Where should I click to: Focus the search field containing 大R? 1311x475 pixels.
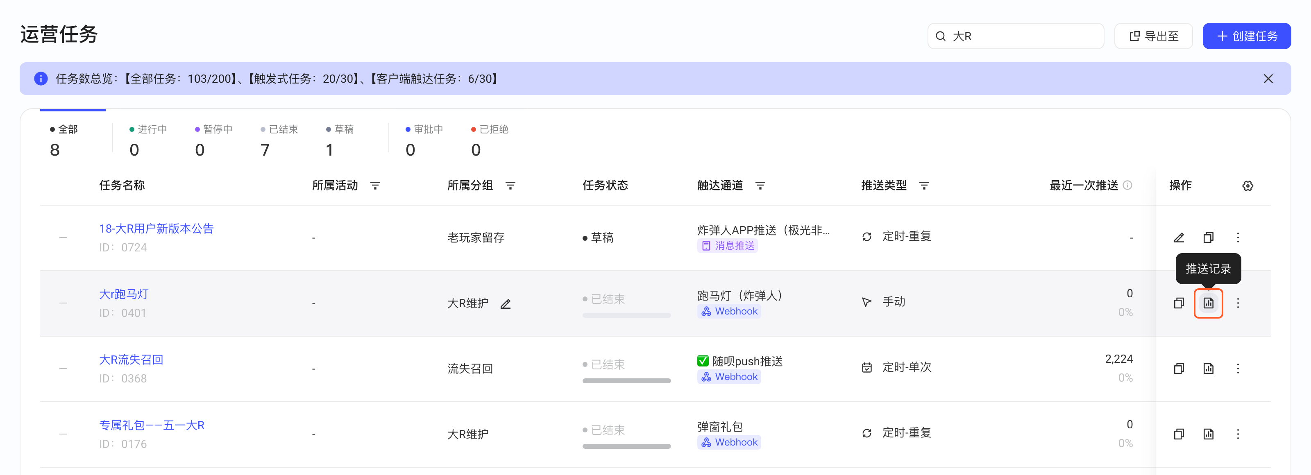(x=1015, y=36)
